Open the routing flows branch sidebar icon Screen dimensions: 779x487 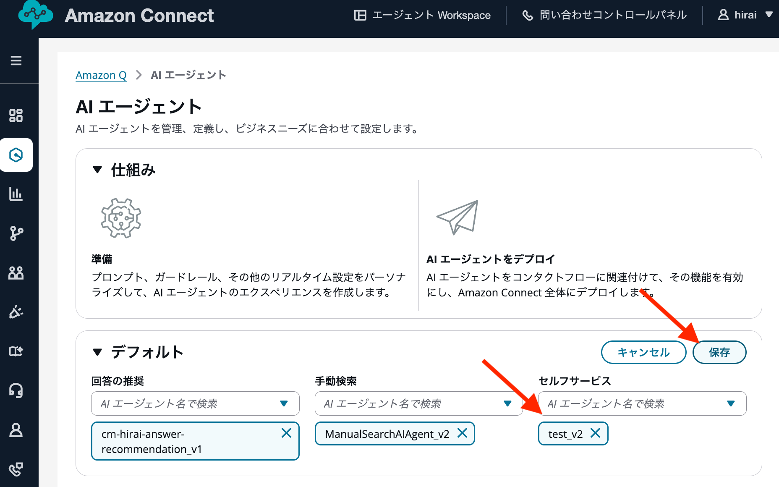pos(16,233)
